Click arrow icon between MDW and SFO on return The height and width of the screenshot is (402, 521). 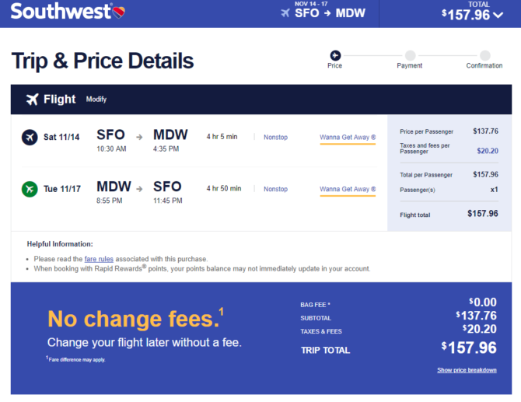pyautogui.click(x=139, y=189)
